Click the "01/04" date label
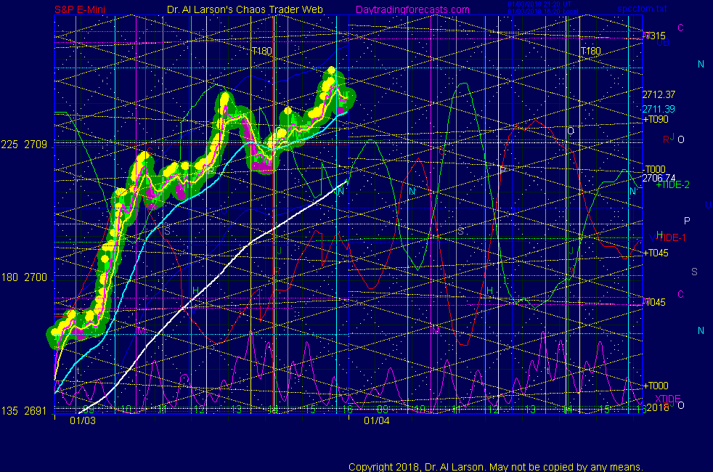Viewport: 713px width, 472px height. tap(377, 420)
